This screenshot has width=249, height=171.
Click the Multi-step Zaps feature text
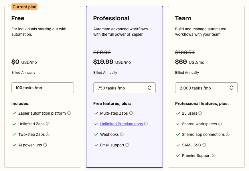pos(114,113)
